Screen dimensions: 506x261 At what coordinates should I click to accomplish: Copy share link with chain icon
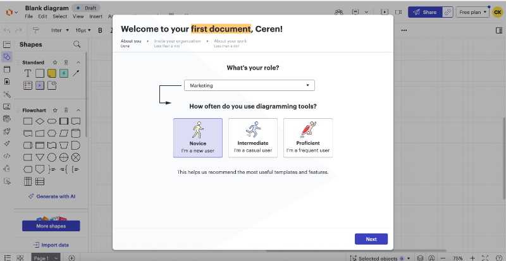click(448, 12)
